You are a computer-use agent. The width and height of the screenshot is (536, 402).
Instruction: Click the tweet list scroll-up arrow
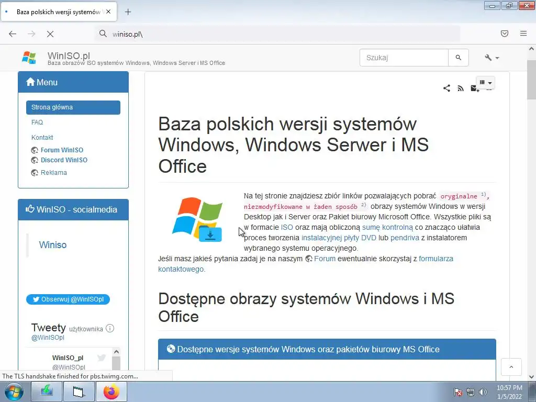[116, 352]
